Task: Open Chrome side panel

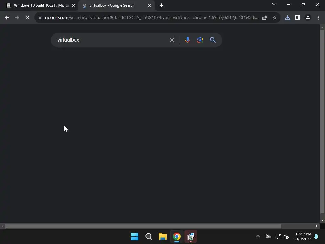Action: click(298, 18)
